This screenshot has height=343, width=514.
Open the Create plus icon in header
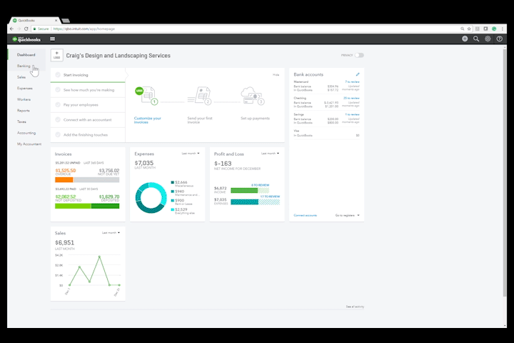pyautogui.click(x=465, y=39)
